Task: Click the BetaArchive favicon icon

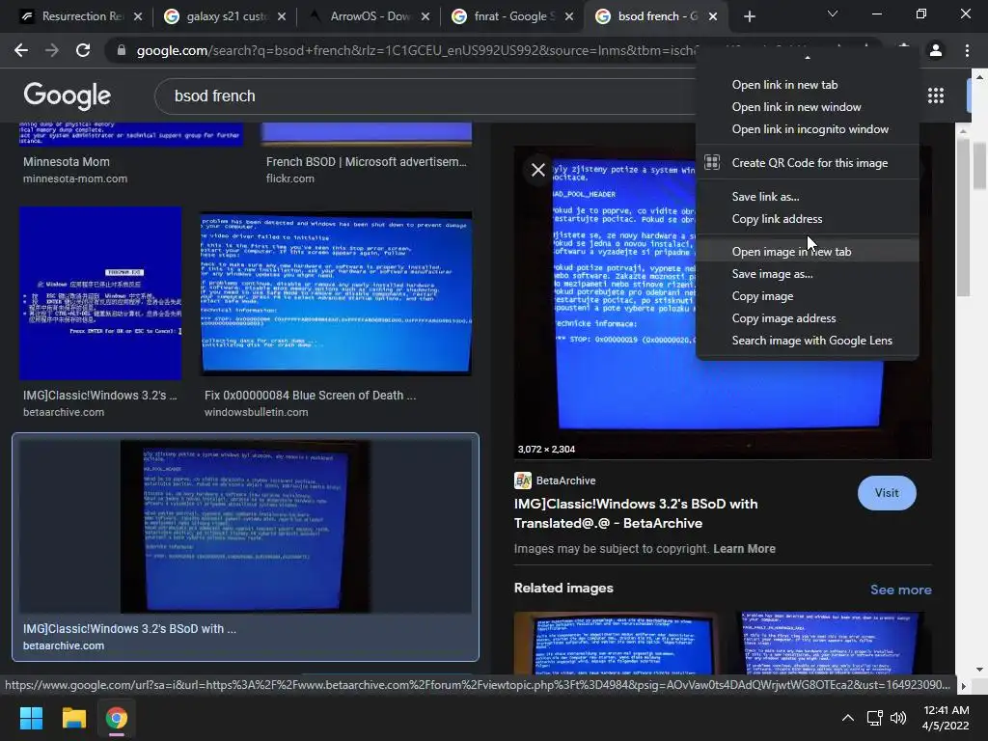Action: point(522,480)
